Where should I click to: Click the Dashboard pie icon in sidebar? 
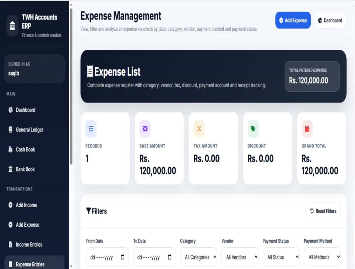point(10,110)
